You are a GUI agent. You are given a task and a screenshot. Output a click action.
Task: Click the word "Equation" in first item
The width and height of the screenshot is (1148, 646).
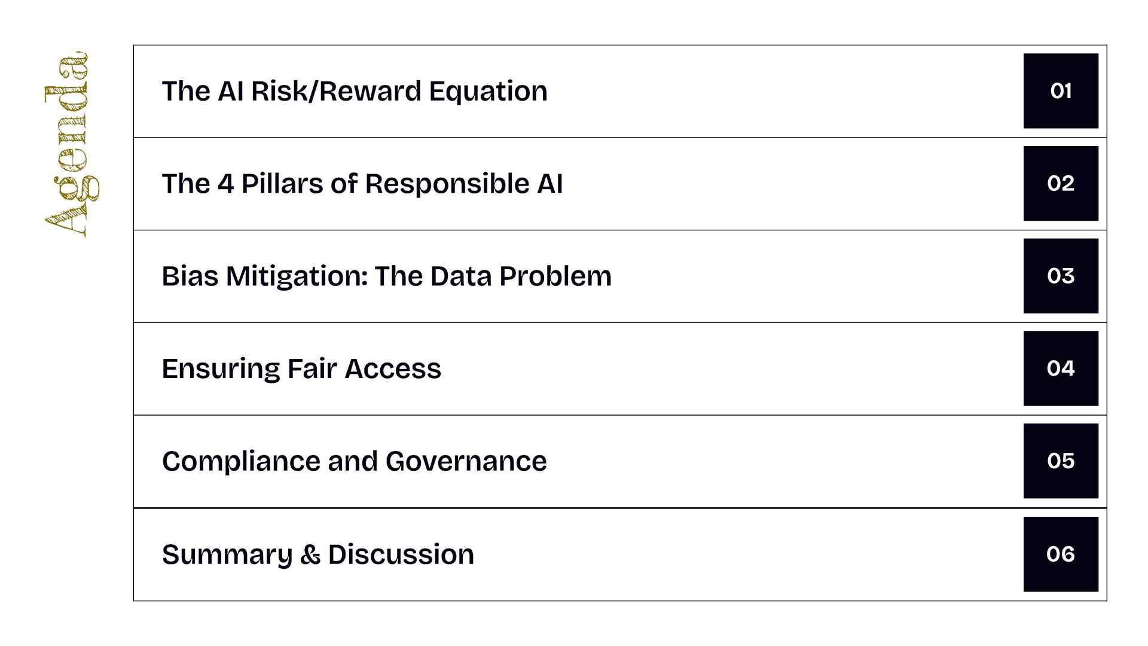(x=488, y=92)
